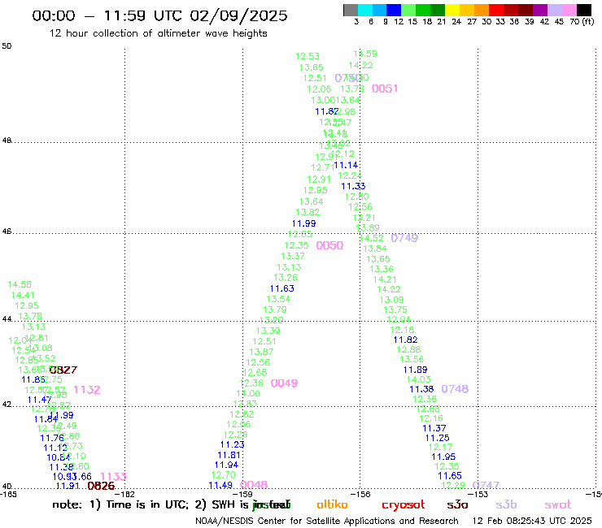Click the blue wave height value '11.95'
This screenshot has width=602, height=528.
(443, 457)
